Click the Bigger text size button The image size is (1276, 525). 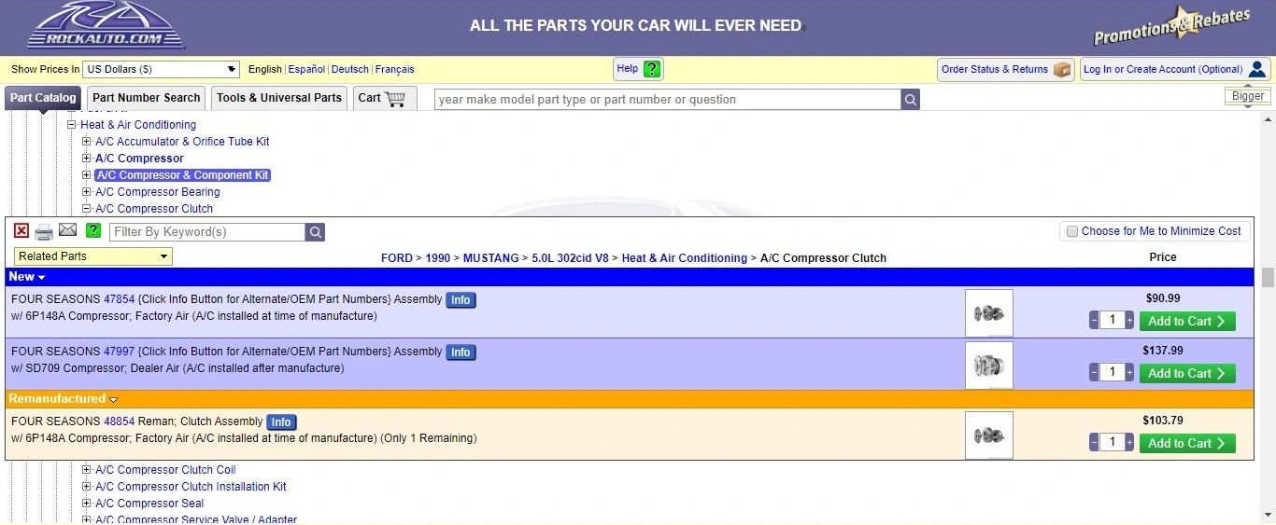click(1248, 96)
